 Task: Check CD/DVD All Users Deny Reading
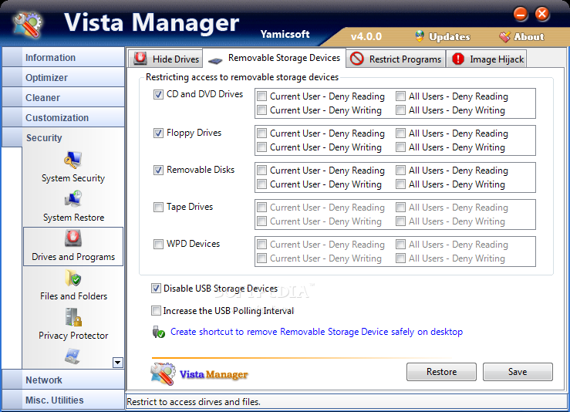point(400,96)
